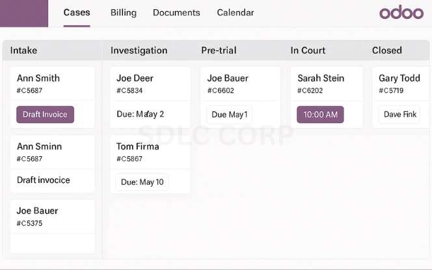
Task: Click the odoo logo
Action: pos(401,12)
